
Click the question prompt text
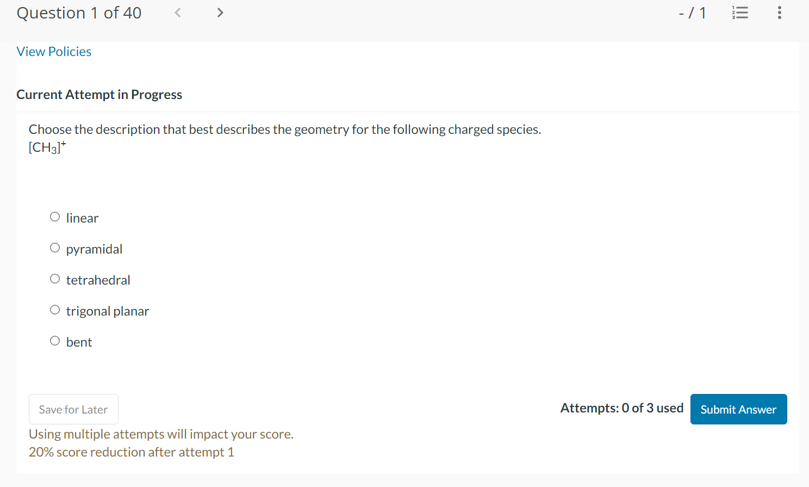[x=284, y=129]
